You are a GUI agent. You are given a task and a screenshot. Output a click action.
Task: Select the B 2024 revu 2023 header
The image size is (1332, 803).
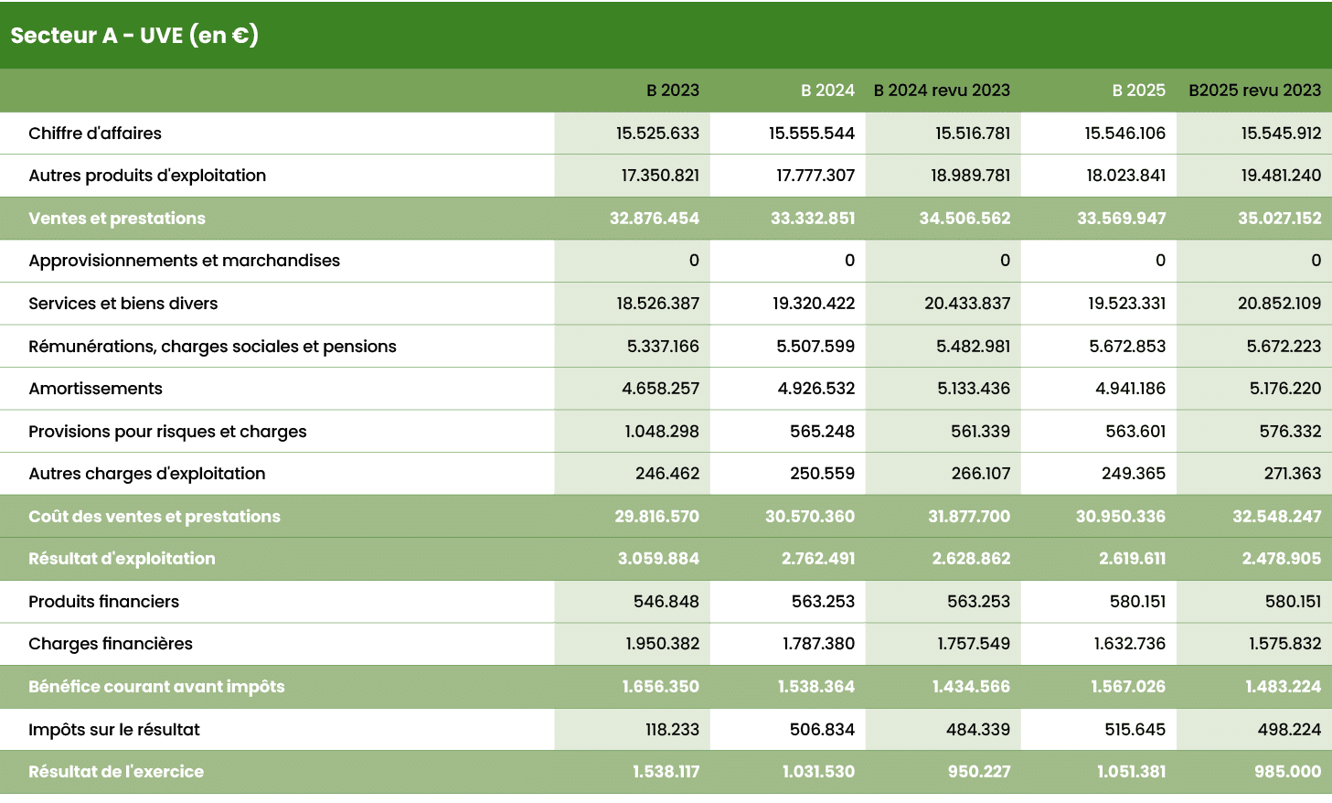942,90
